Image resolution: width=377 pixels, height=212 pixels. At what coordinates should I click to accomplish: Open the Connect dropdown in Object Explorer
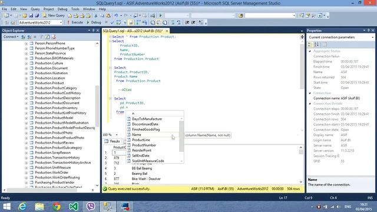click(x=11, y=37)
